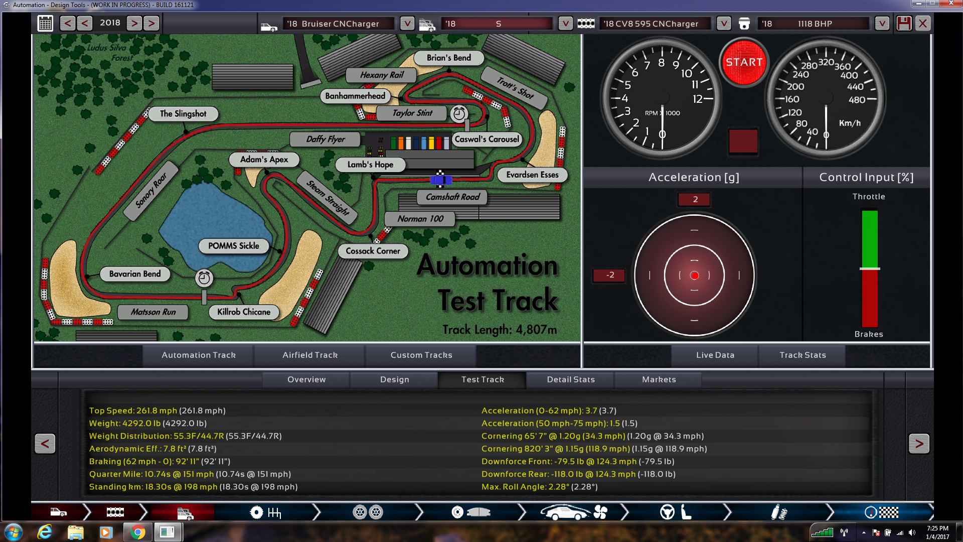Switch to the Markets tab
This screenshot has height=542, width=963.
pyautogui.click(x=659, y=379)
